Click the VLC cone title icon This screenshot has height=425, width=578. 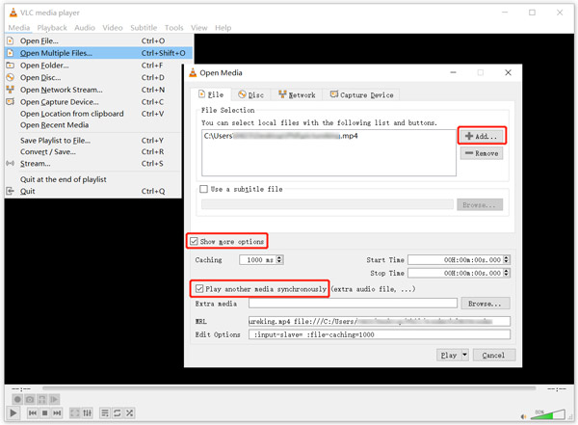(x=13, y=13)
